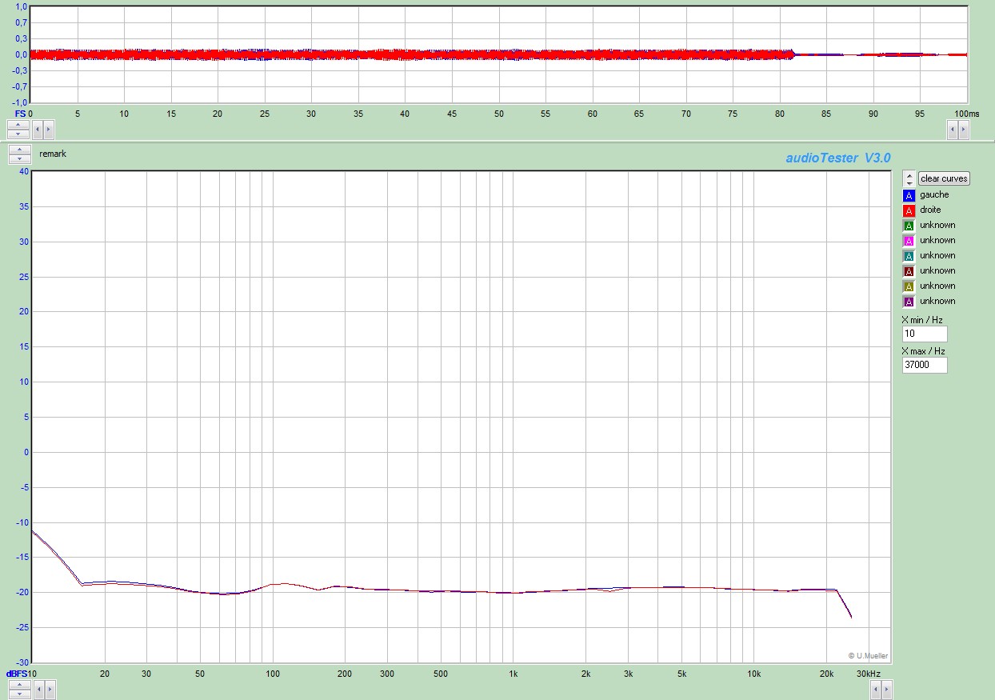Click right arrow below 30kHz label
Screen dimensions: 995x700
click(x=886, y=688)
